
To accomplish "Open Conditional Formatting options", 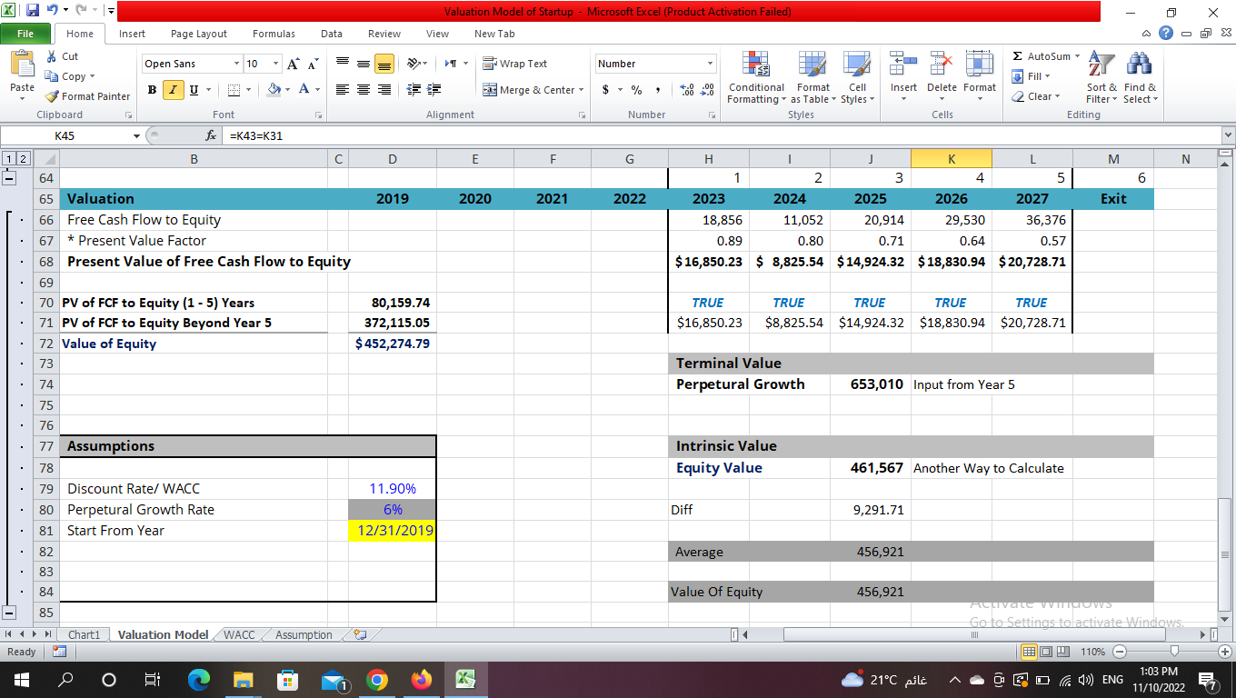I will (756, 77).
